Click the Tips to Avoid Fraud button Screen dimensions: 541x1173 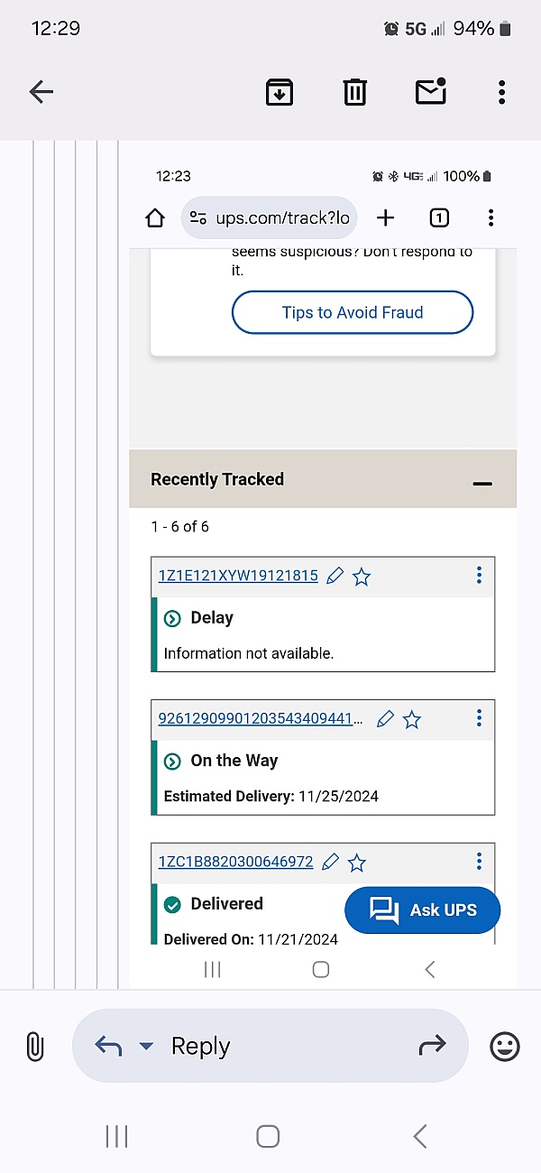click(x=353, y=313)
